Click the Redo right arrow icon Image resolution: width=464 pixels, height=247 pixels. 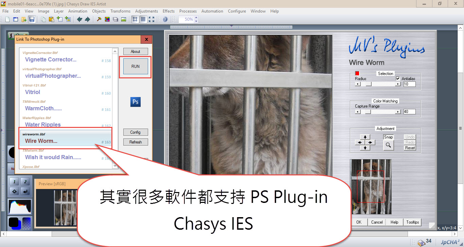(x=87, y=19)
